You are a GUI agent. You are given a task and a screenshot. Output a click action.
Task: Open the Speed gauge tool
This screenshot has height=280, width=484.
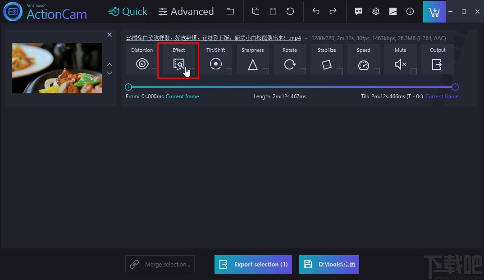point(363,65)
